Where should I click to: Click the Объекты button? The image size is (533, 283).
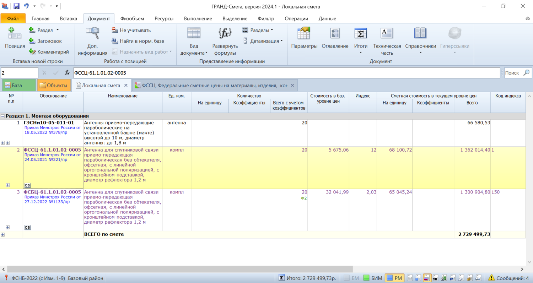pyautogui.click(x=53, y=86)
